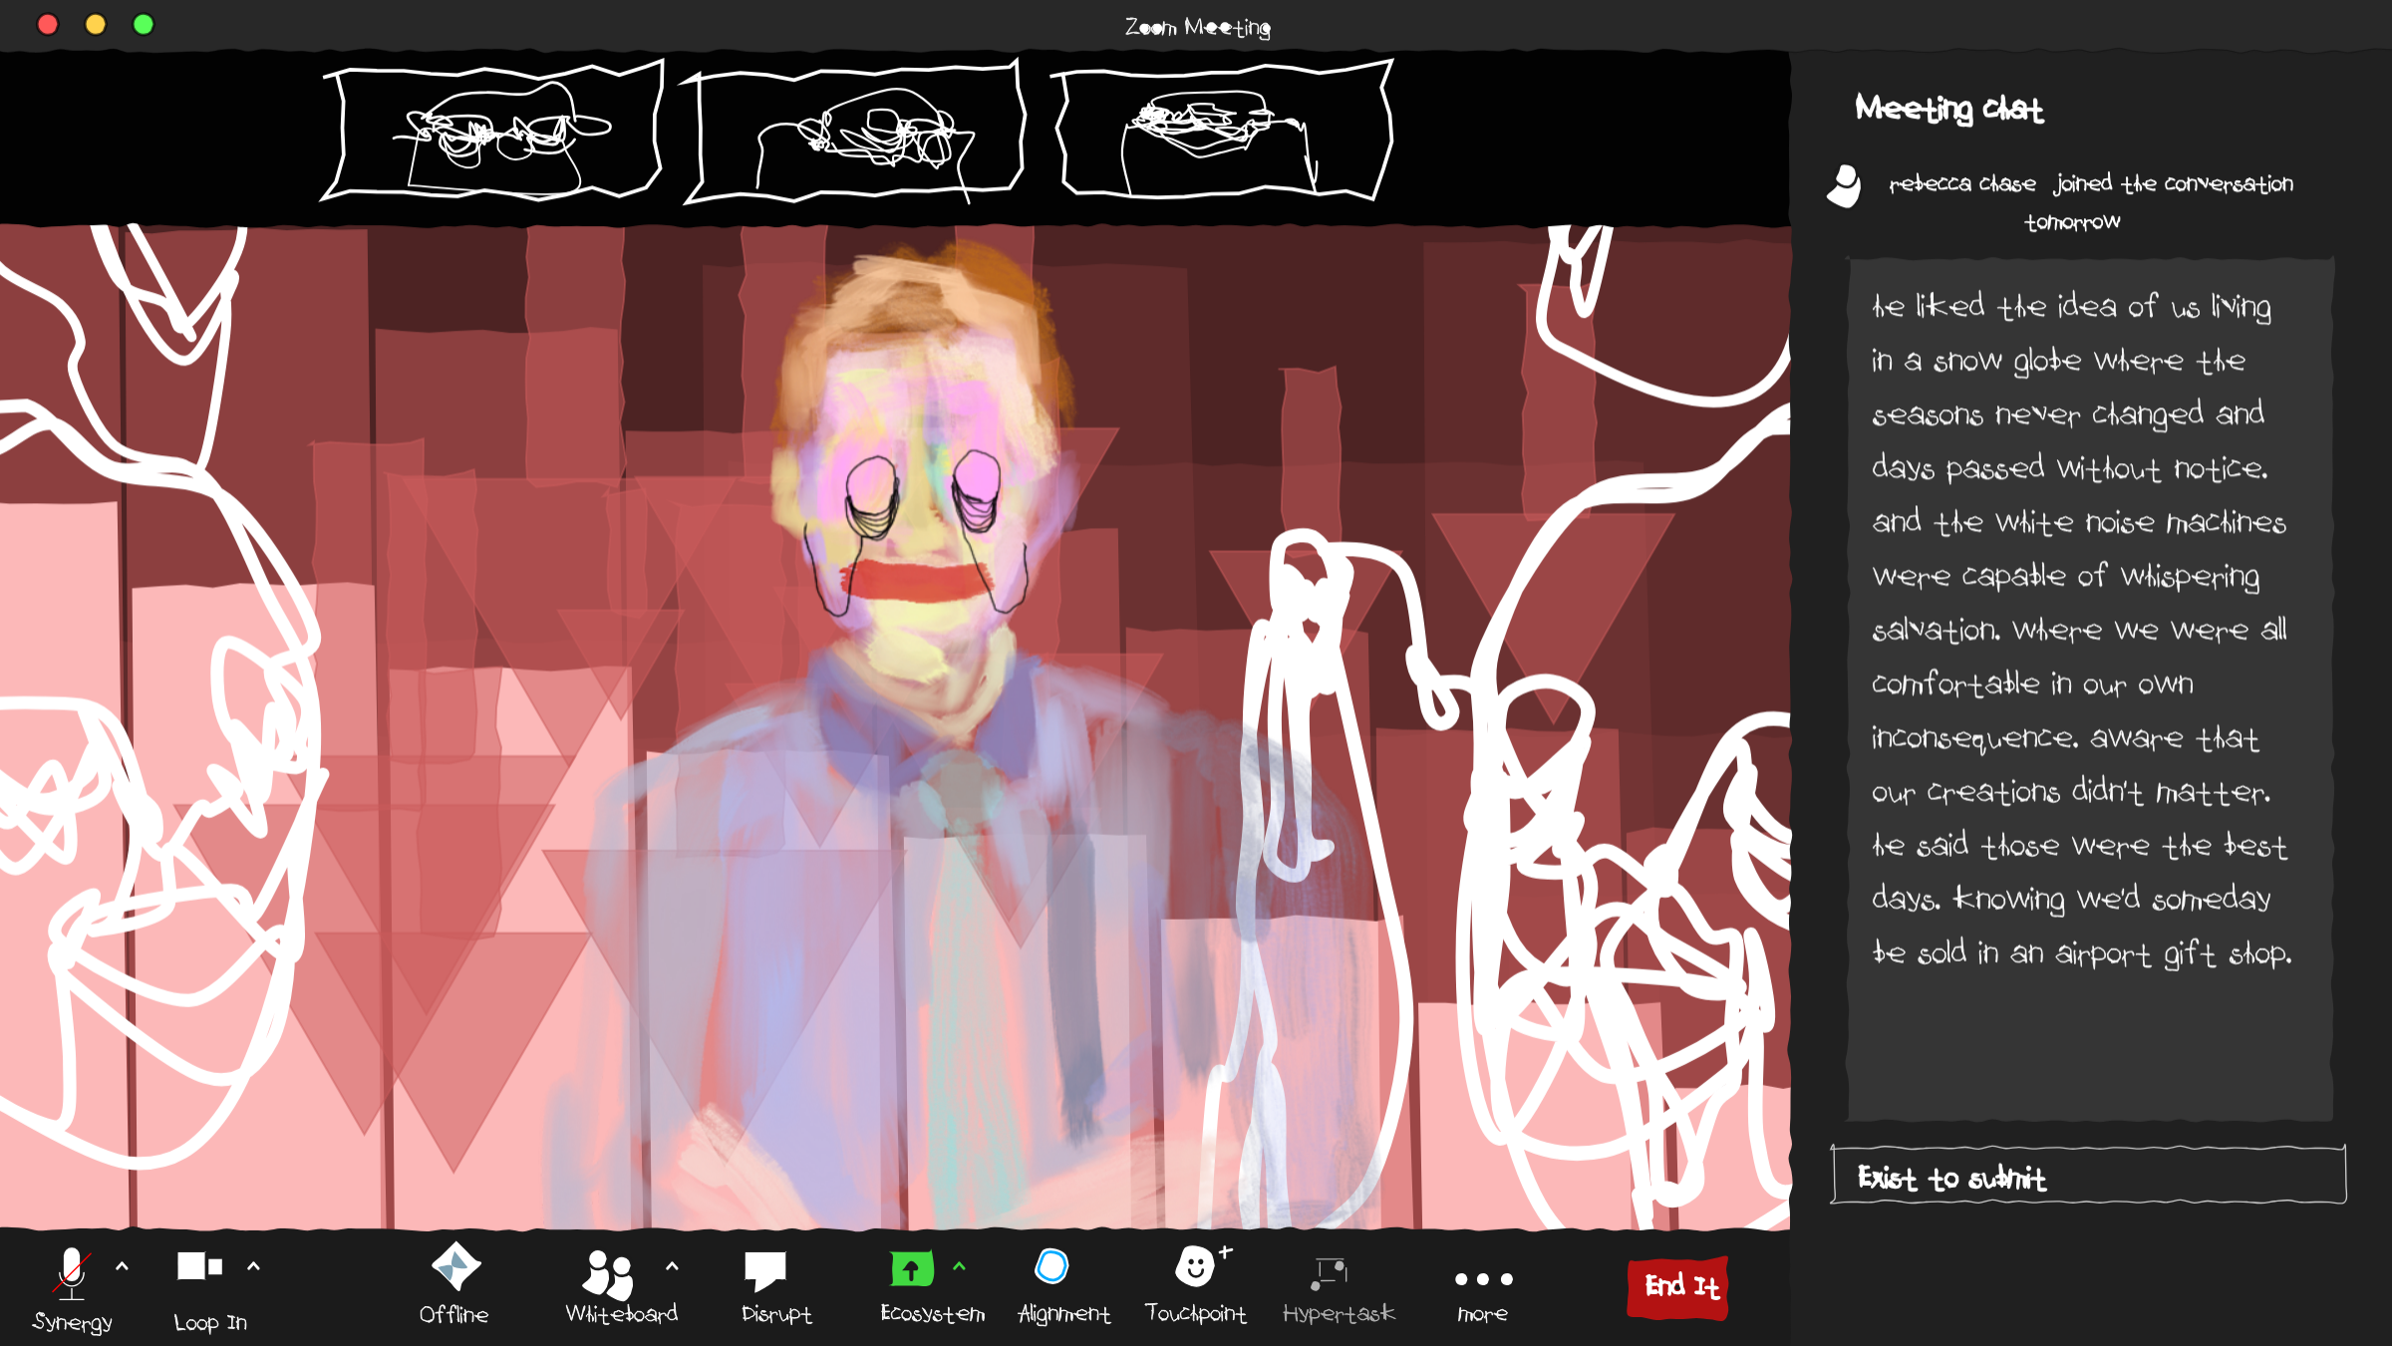Click the green Ecosystem share icon
Image resolution: width=2392 pixels, height=1346 pixels.
[911, 1269]
